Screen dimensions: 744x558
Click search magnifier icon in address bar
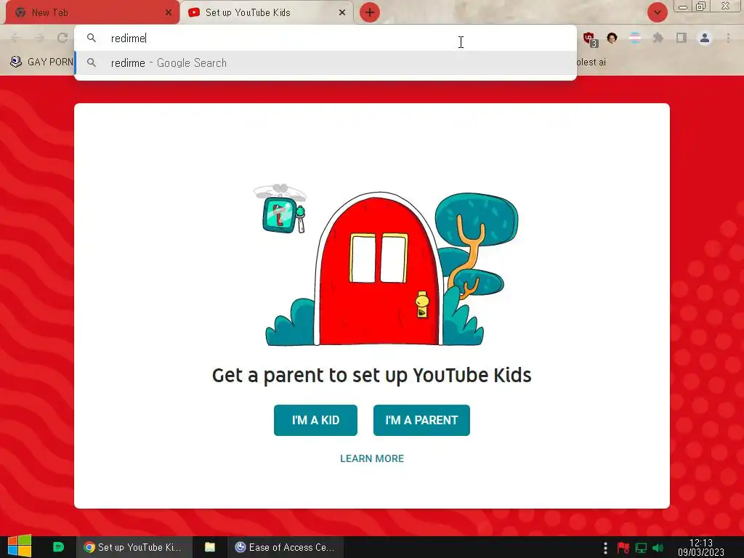coord(92,38)
